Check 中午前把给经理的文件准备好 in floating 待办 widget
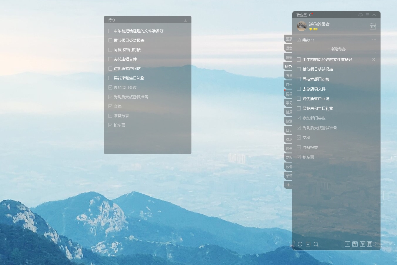 (x=110, y=31)
